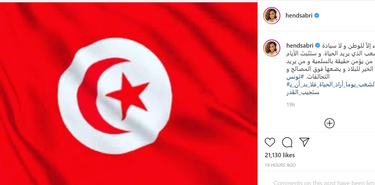Open hendsabri username link in header
The width and height of the screenshot is (375, 185).
click(299, 15)
